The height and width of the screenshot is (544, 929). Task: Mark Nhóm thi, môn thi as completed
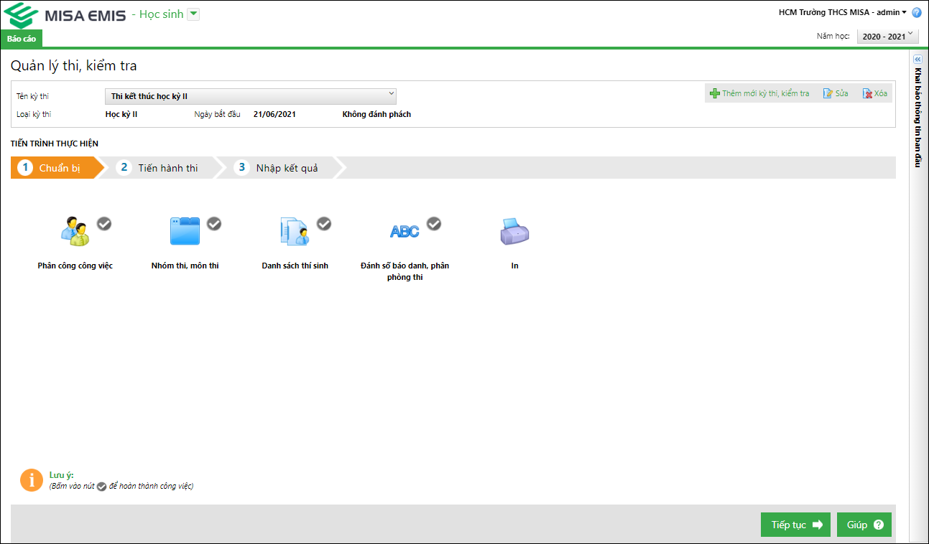pyautogui.click(x=214, y=224)
